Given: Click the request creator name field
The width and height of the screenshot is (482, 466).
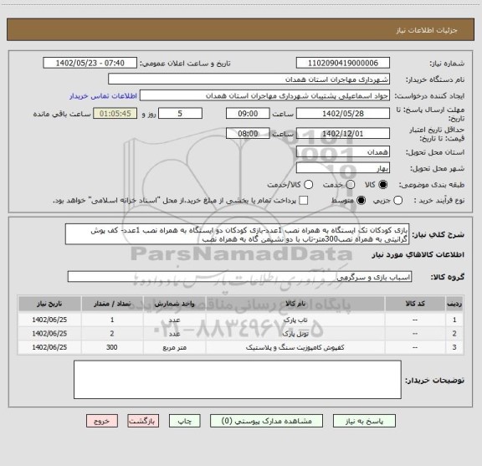Looking at the screenshot, I should coord(264,95).
